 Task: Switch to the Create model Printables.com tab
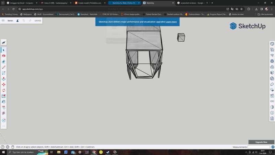90,3
